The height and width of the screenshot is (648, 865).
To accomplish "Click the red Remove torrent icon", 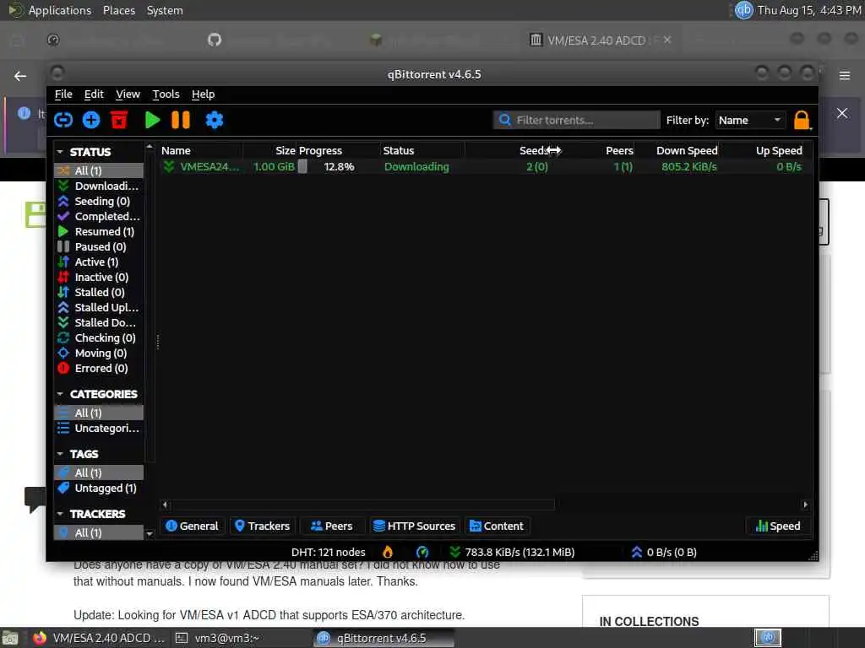I will [119, 120].
